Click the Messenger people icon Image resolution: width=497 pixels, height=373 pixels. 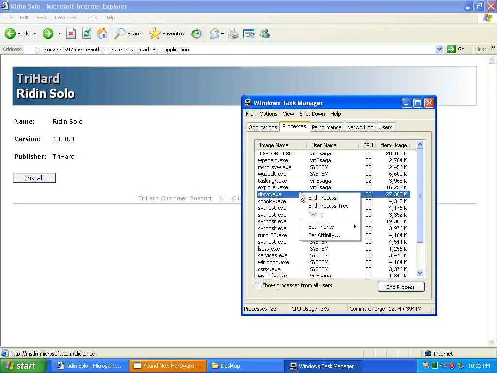(x=265, y=34)
